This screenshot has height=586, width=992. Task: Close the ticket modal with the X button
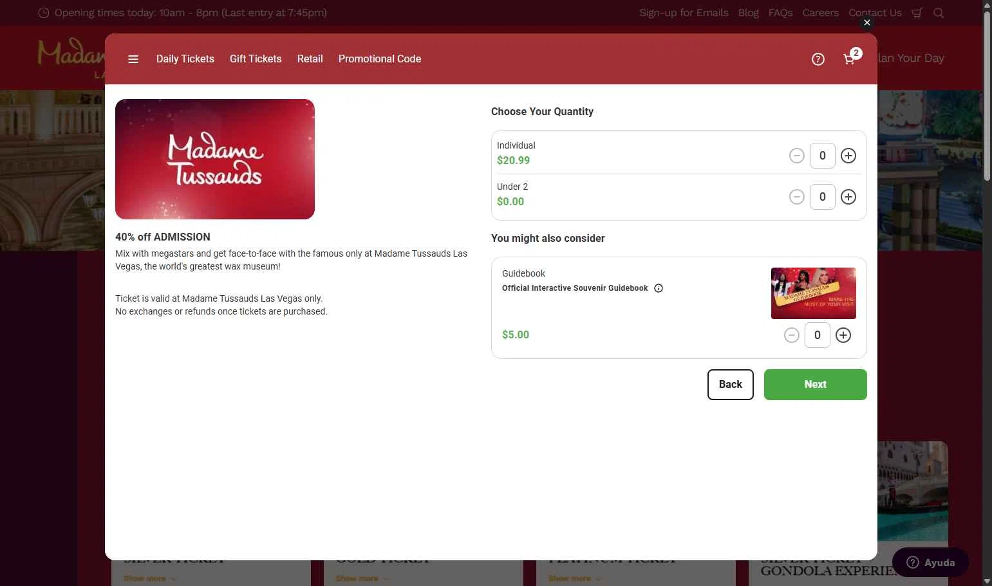coord(867,23)
